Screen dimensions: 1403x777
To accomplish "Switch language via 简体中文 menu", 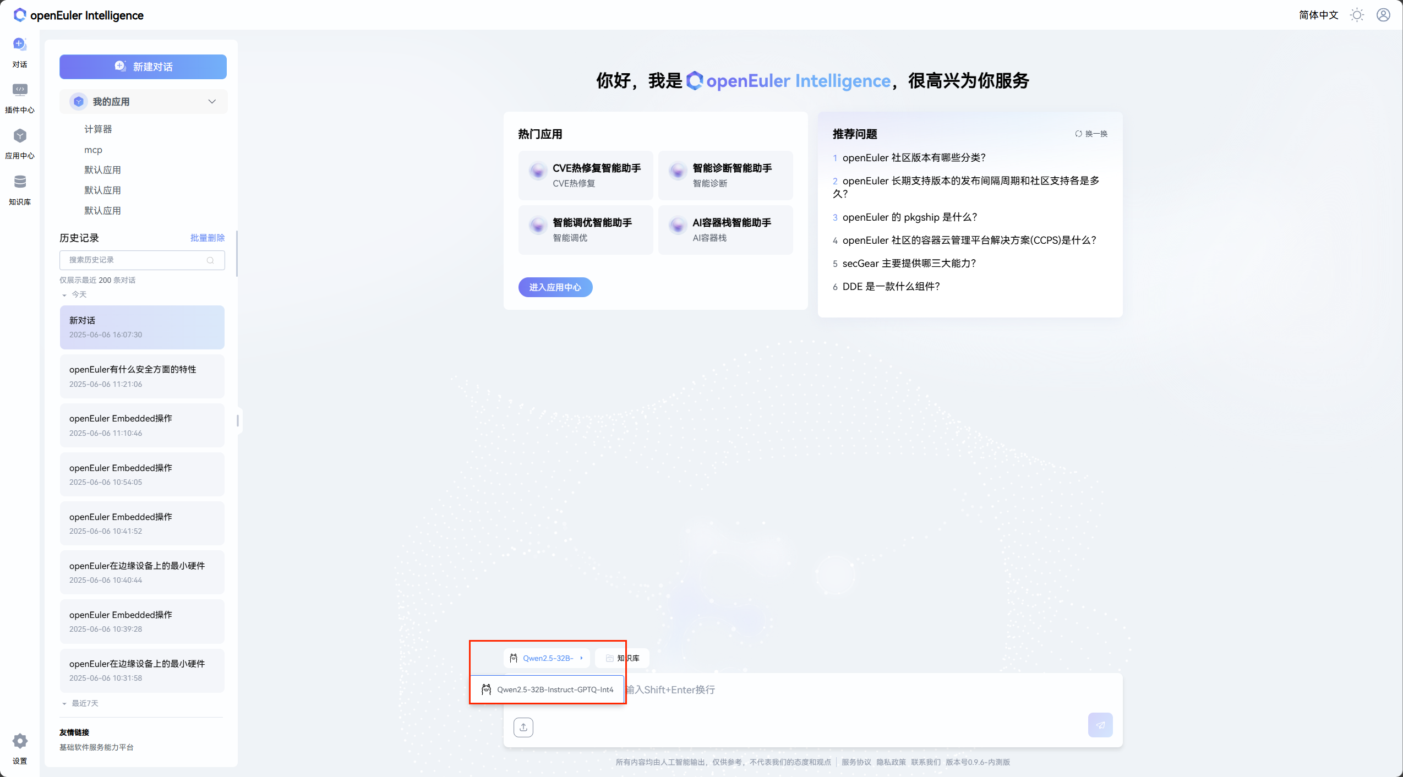I will [1318, 15].
